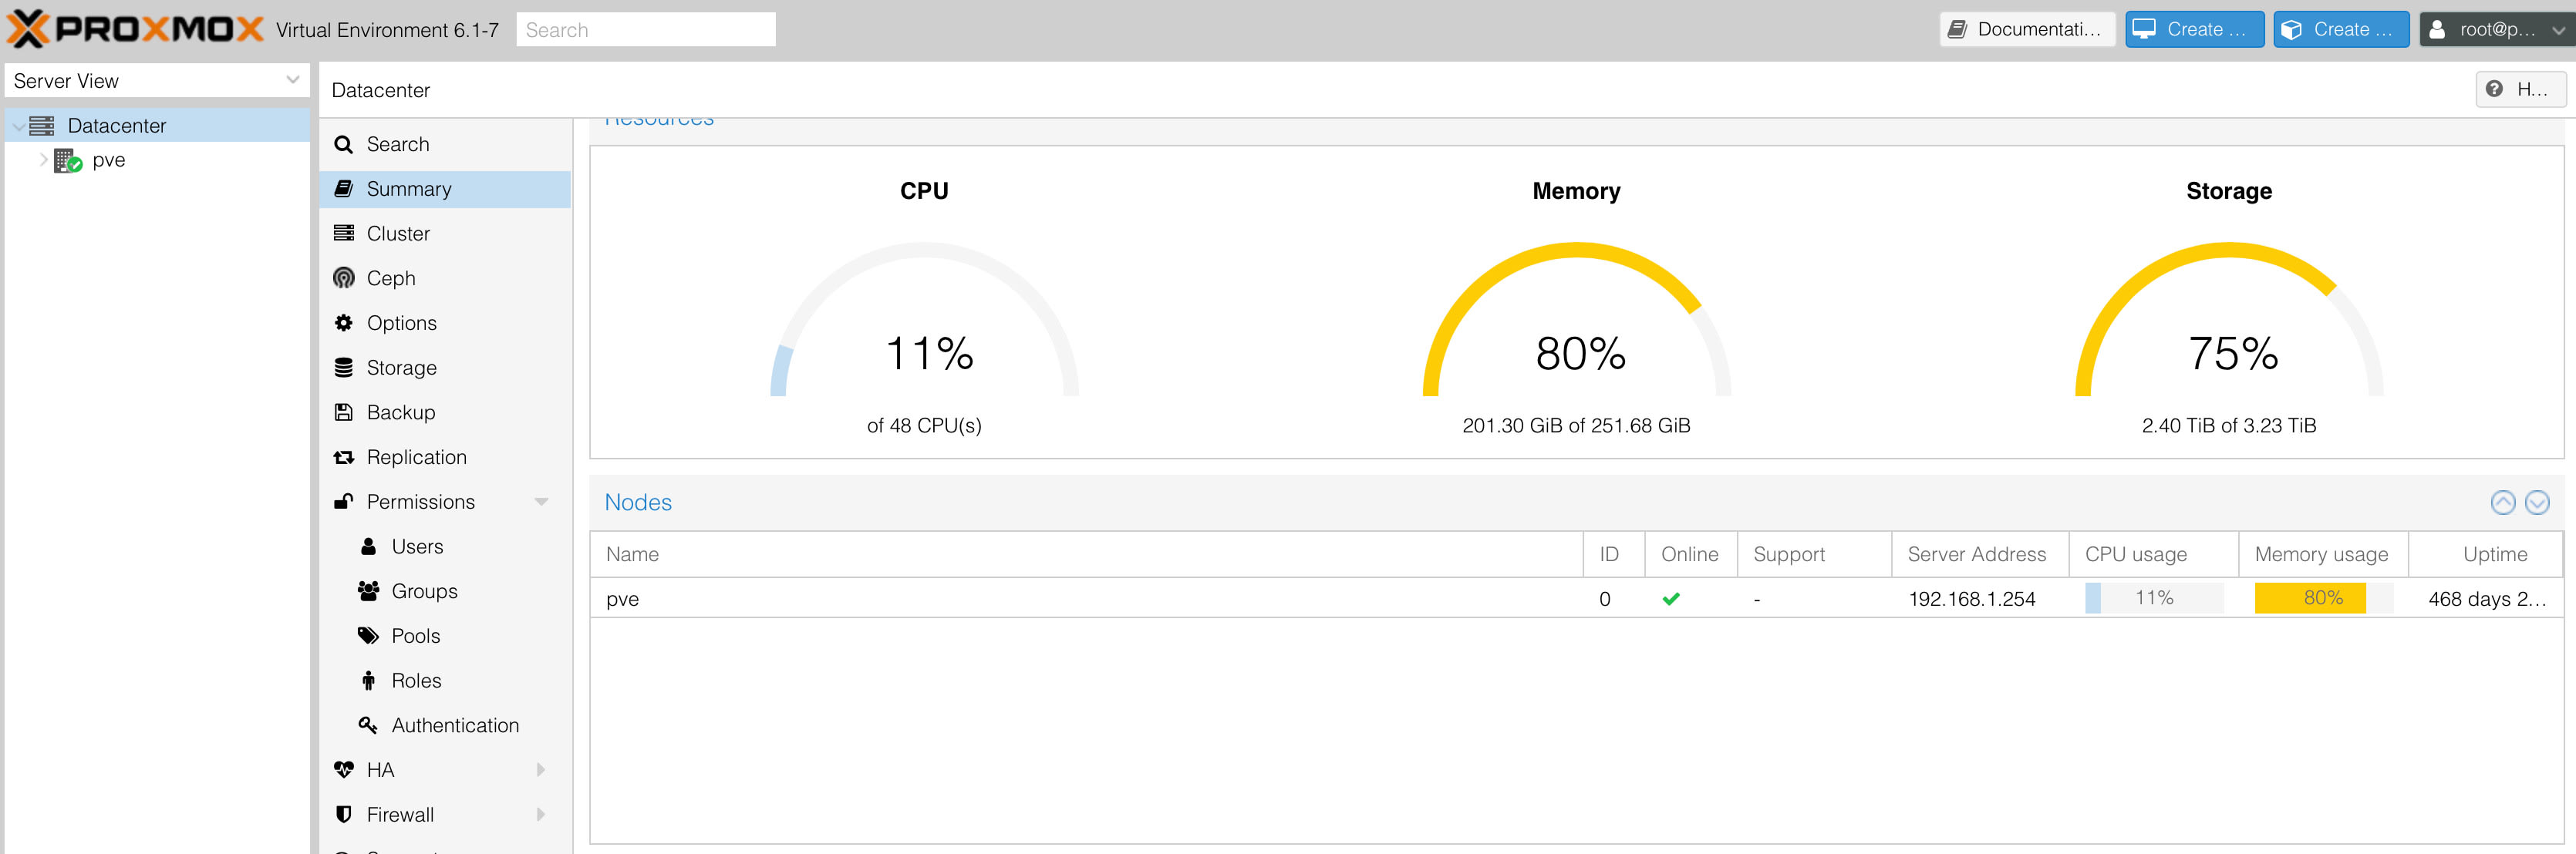Click the Replication arrows icon
The height and width of the screenshot is (854, 2576).
[x=343, y=456]
